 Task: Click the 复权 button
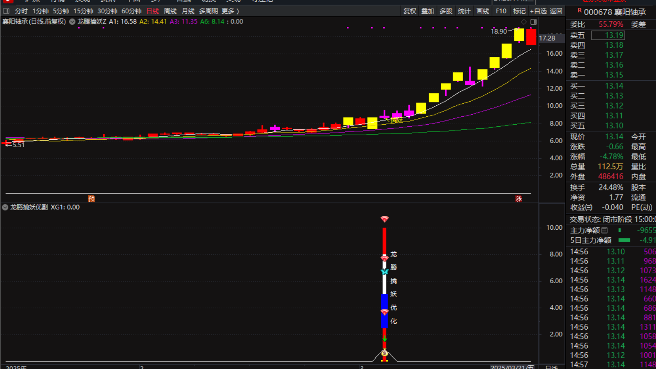click(409, 11)
